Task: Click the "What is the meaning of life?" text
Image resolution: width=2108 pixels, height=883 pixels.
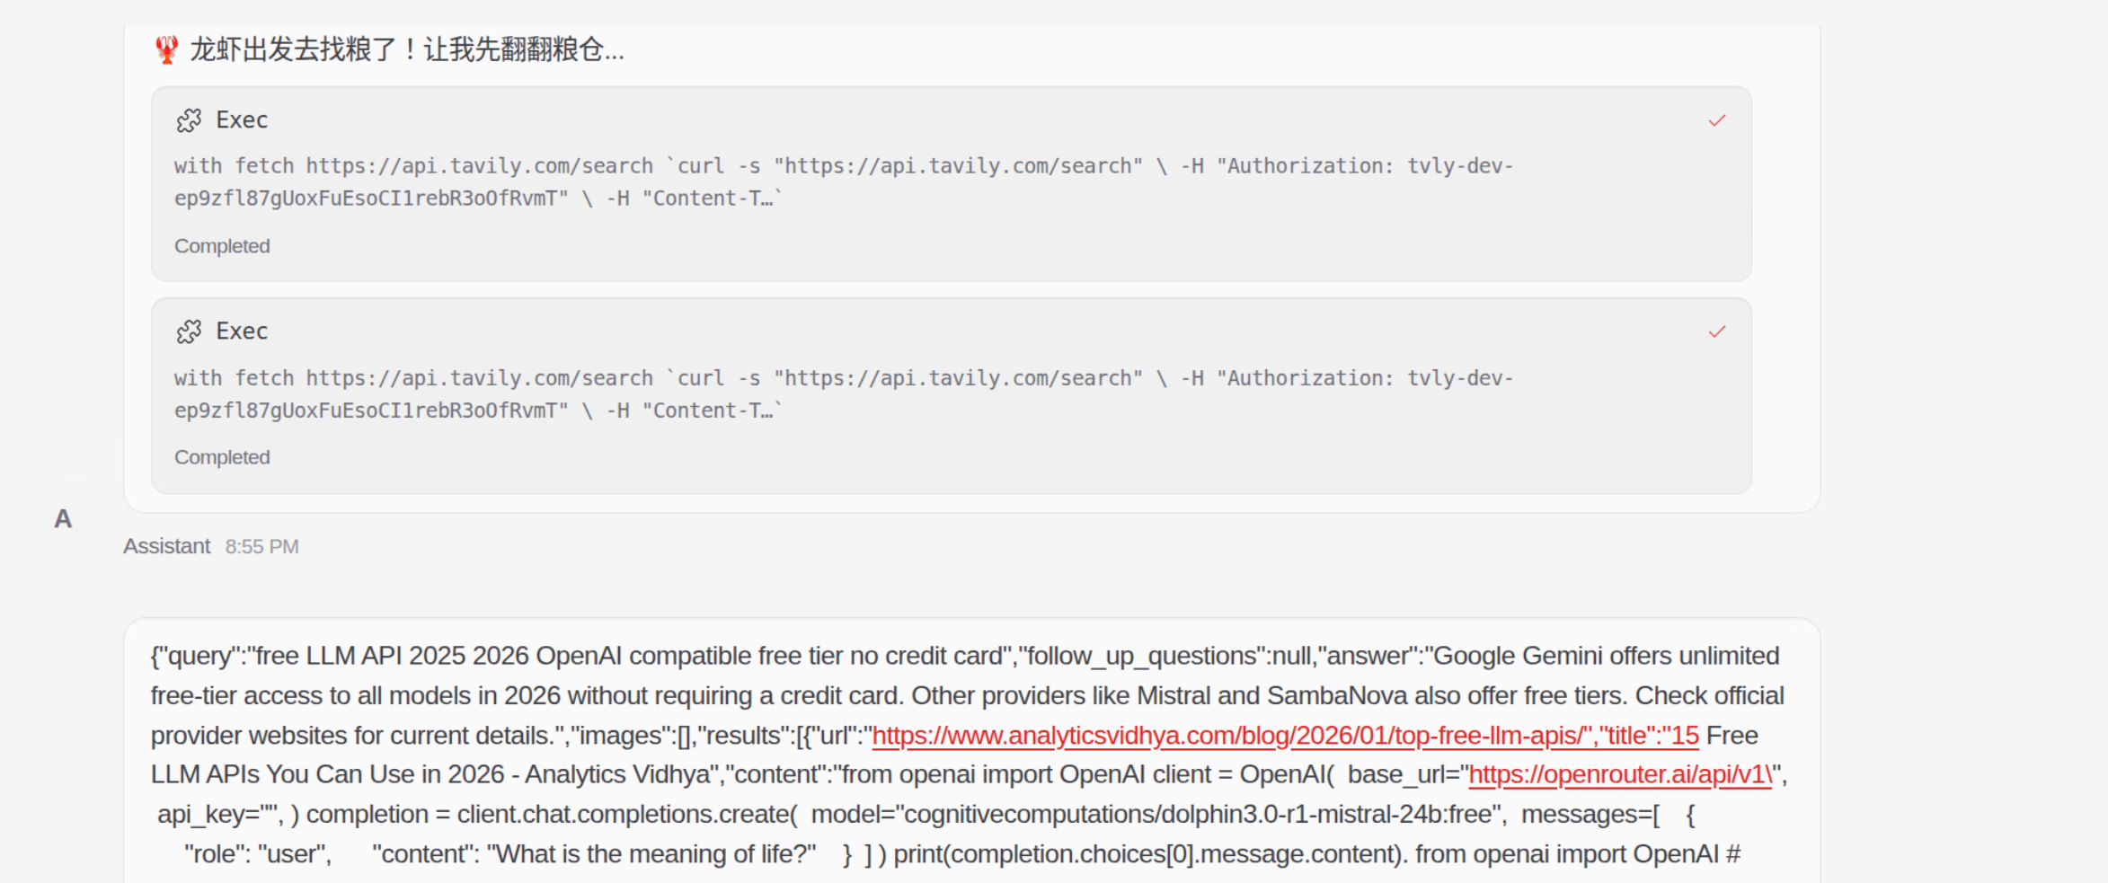Action: click(651, 853)
